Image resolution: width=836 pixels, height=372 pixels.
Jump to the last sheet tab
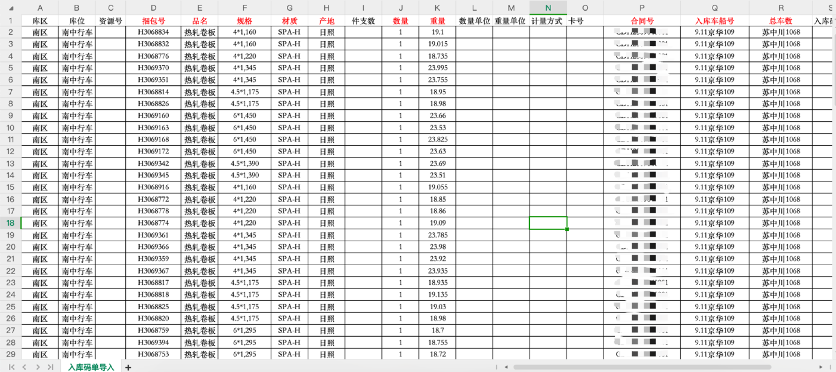pos(51,367)
